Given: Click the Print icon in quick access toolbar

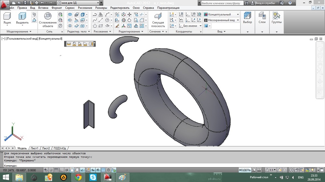Looking at the screenshot, I should (x=36, y=3).
